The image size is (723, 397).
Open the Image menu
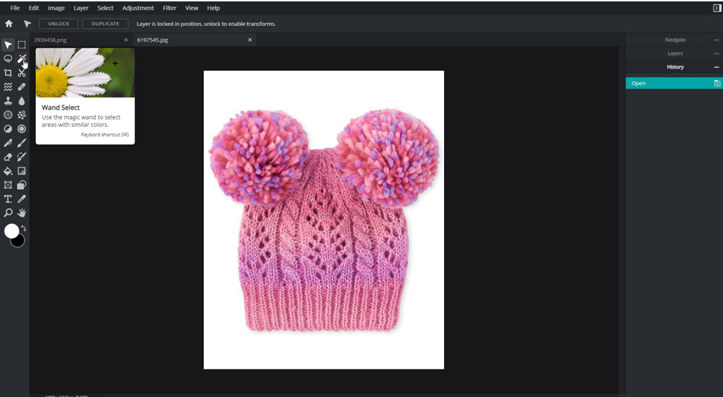[56, 8]
